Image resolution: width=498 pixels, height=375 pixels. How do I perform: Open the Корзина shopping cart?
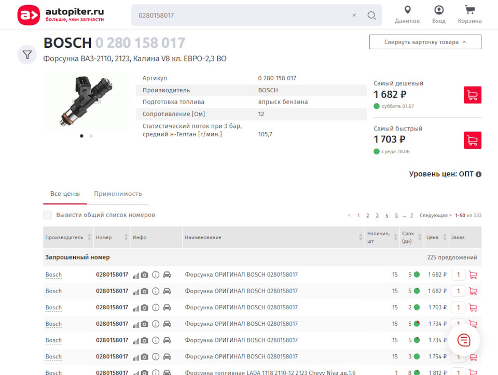(469, 15)
